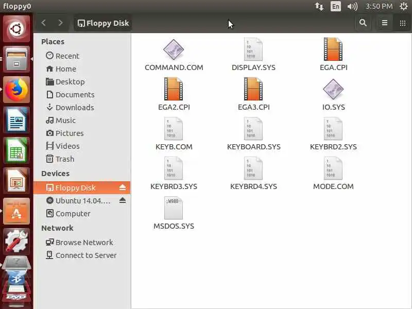Open the COMMAND.COM file icon

[x=174, y=49]
